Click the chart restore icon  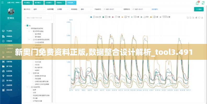(199, 18)
